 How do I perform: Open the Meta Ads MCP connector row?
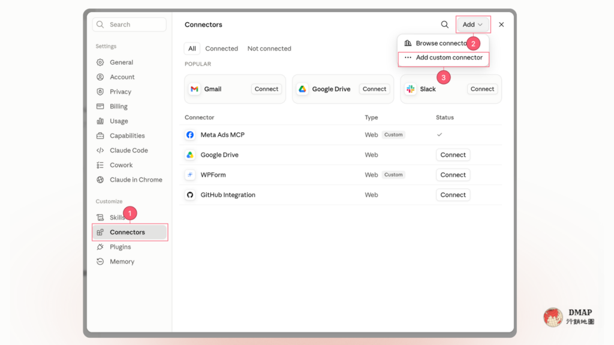coord(341,135)
